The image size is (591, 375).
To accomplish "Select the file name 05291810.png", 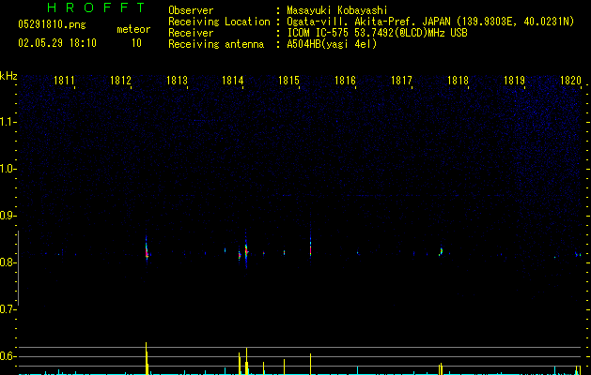I will [x=52, y=24].
